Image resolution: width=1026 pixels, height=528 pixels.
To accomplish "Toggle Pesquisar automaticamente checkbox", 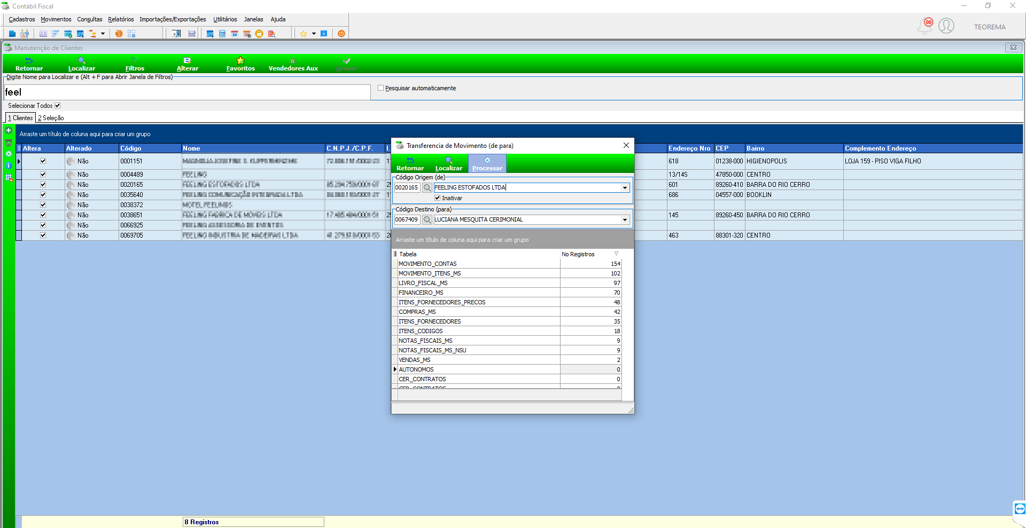I will point(381,88).
